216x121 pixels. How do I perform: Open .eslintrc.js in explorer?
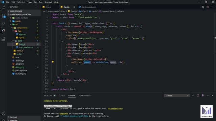click(24, 61)
